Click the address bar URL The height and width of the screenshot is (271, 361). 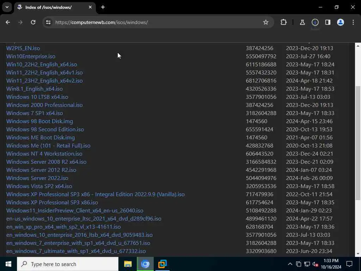click(x=102, y=22)
